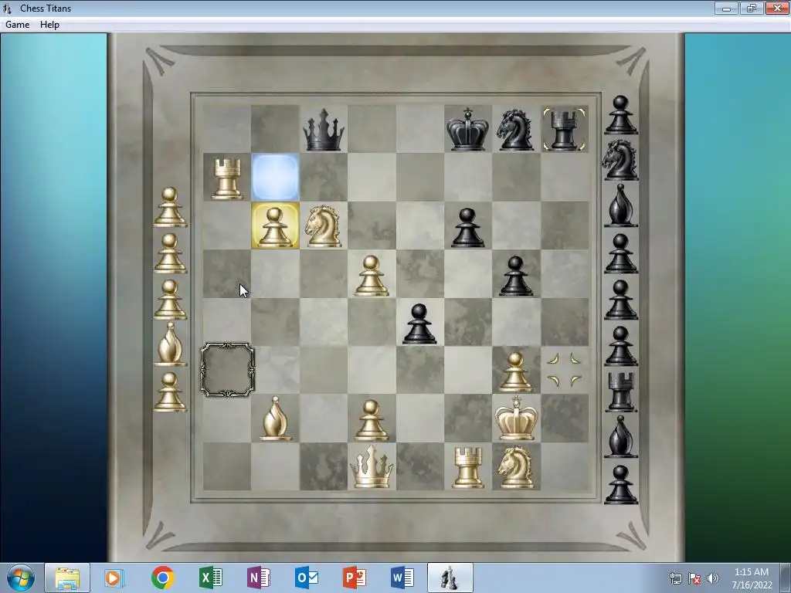Restore down the Chess Titans window

click(x=751, y=8)
